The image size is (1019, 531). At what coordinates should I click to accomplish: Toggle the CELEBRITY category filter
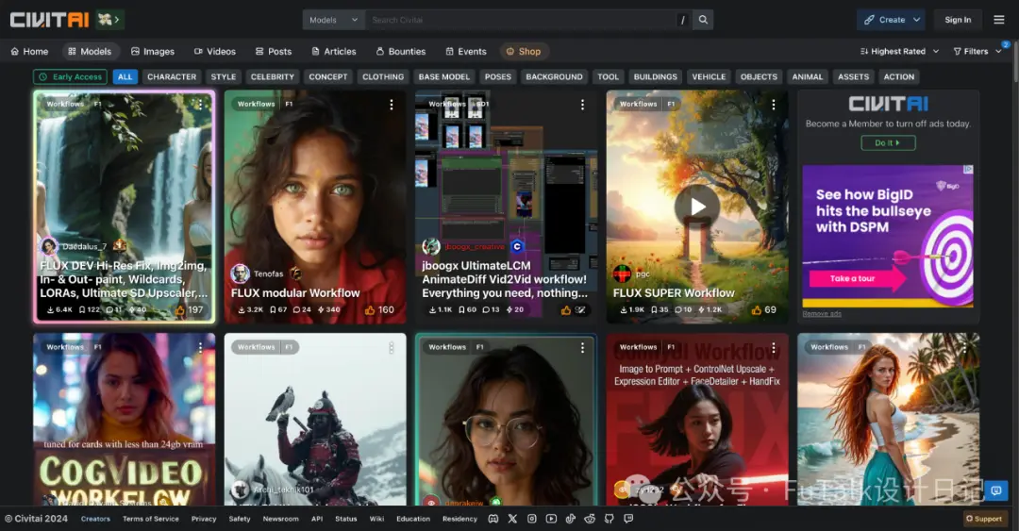click(x=273, y=76)
